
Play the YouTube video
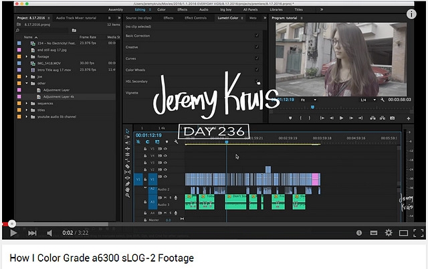tap(13, 233)
